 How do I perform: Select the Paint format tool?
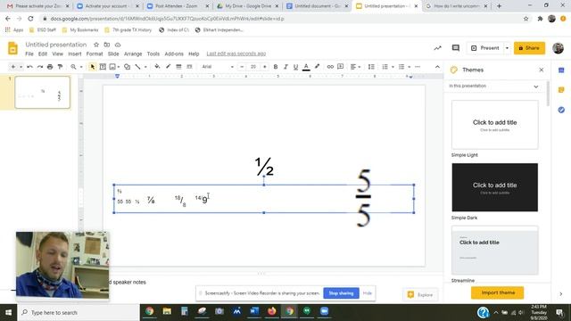60,67
